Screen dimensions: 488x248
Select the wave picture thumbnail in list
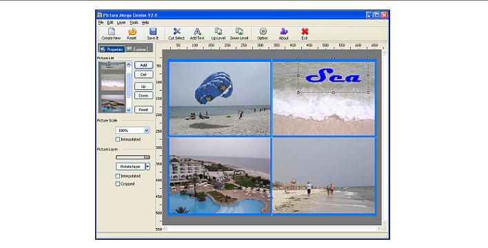pos(112,82)
